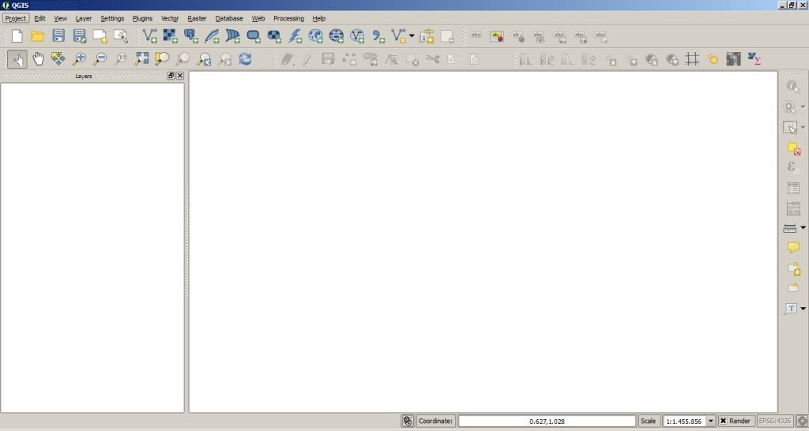Add a delimited text layer (comma icon)
This screenshot has height=431, width=809.
(x=378, y=36)
